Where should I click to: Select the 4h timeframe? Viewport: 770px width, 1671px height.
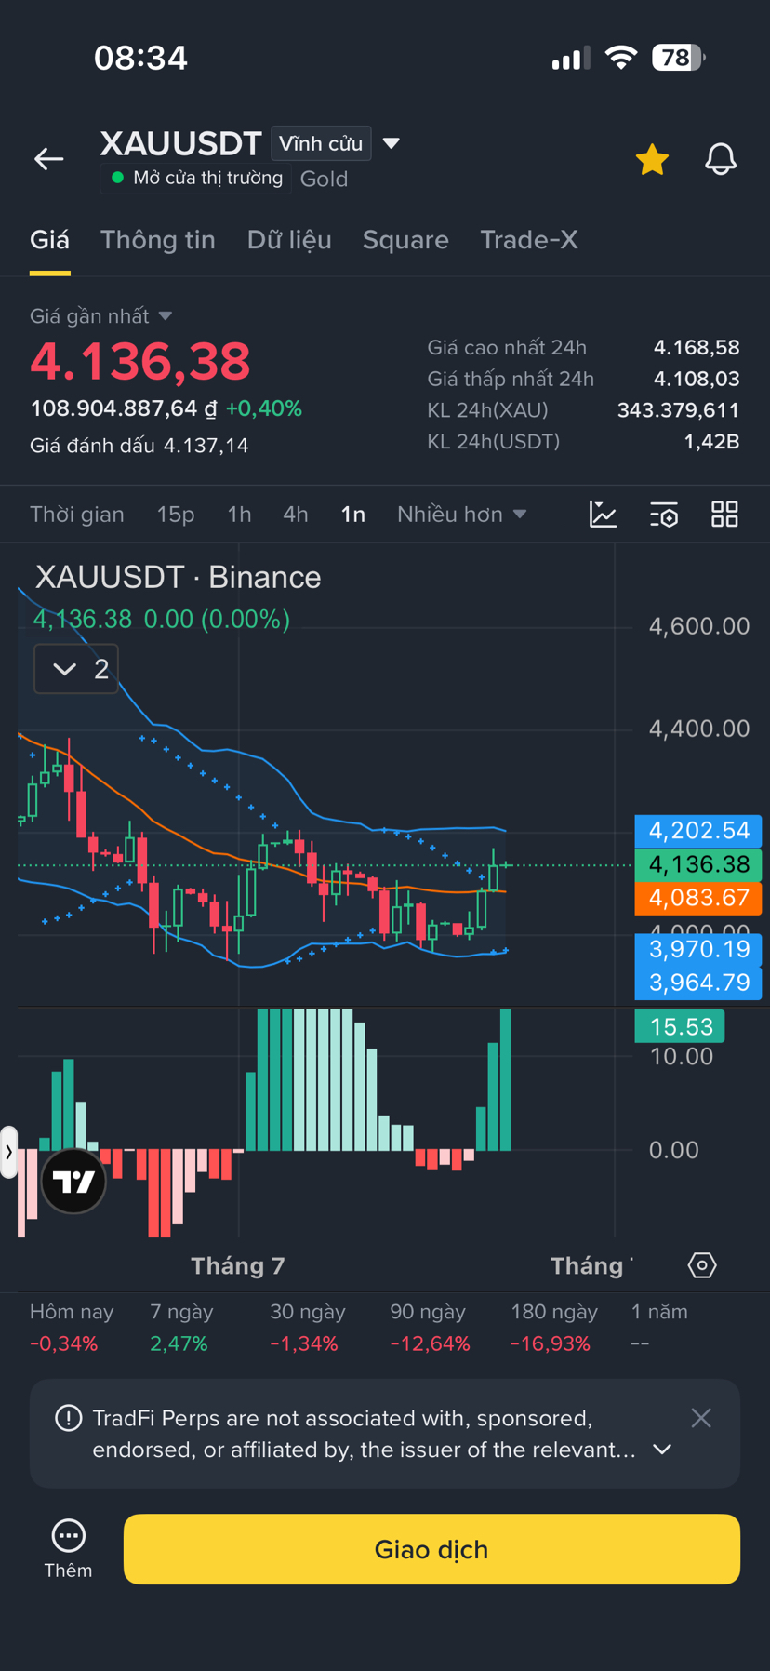tap(296, 515)
